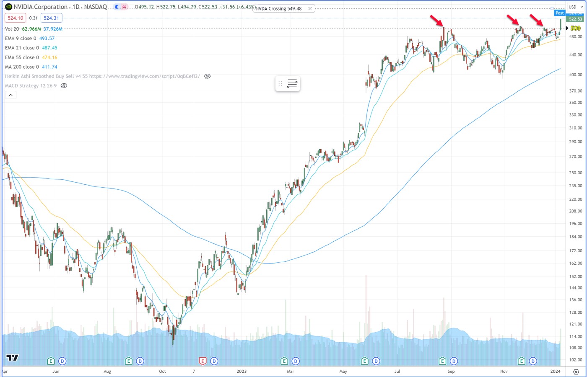Select the MA 200 close 0 indicator legend
Screen dimensions: 587x377
pos(22,67)
